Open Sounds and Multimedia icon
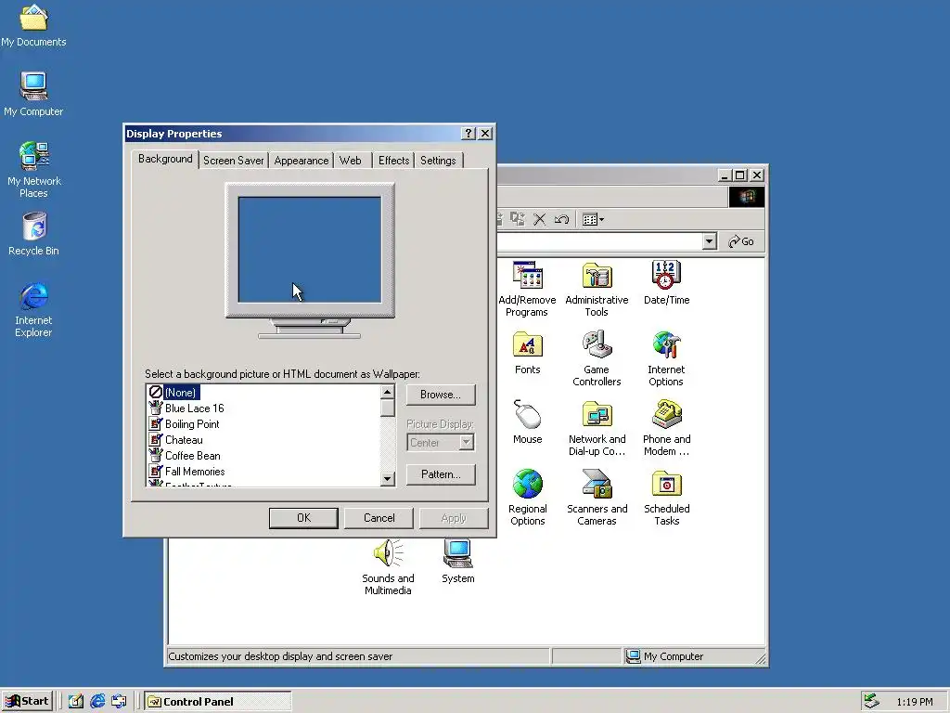 [x=388, y=553]
